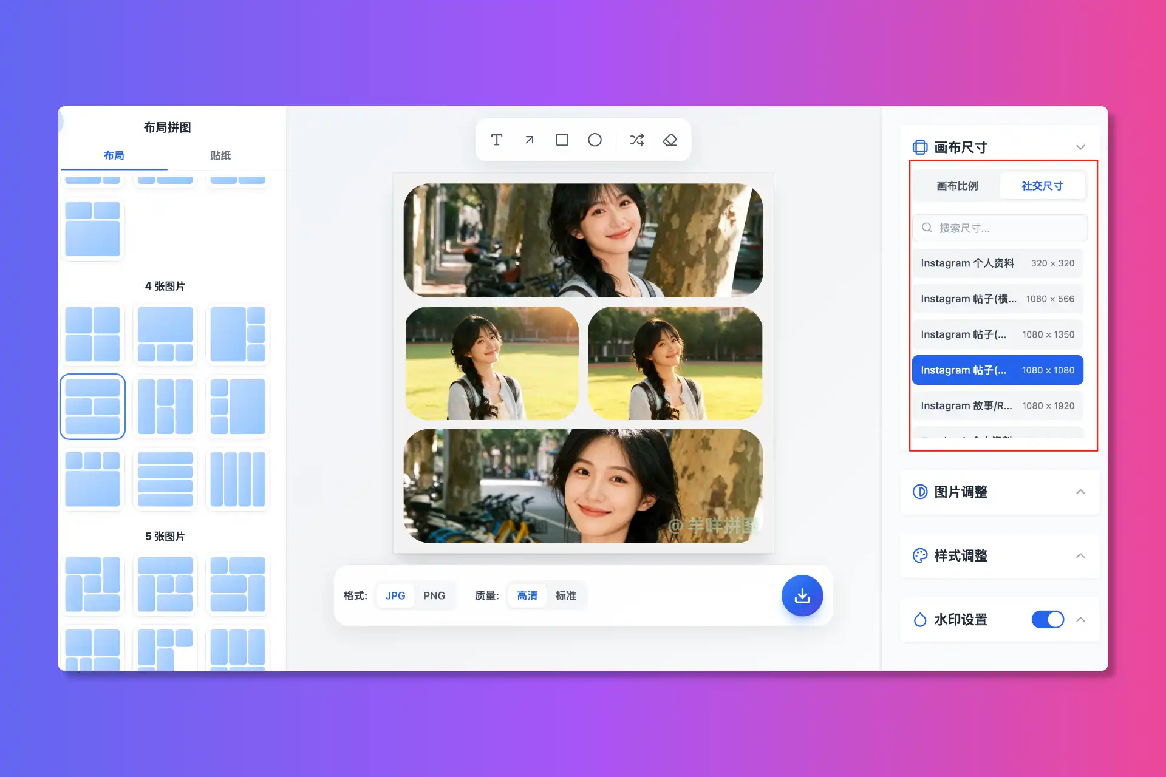Screen dimensions: 1166x777
Task: Click the eraser clear icon
Action: pos(670,140)
